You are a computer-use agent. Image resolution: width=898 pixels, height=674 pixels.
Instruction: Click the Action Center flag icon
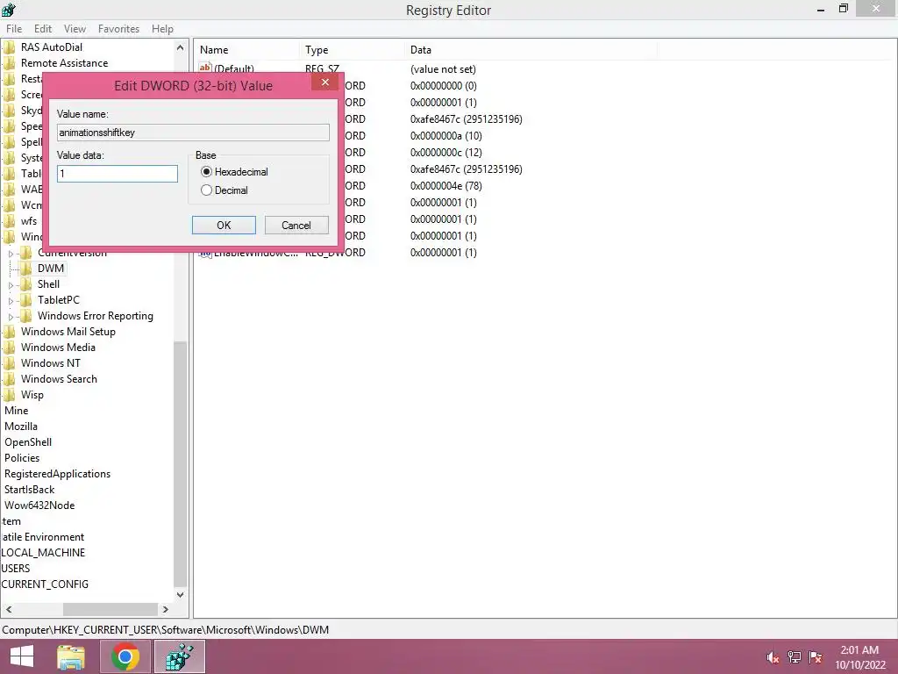point(816,657)
